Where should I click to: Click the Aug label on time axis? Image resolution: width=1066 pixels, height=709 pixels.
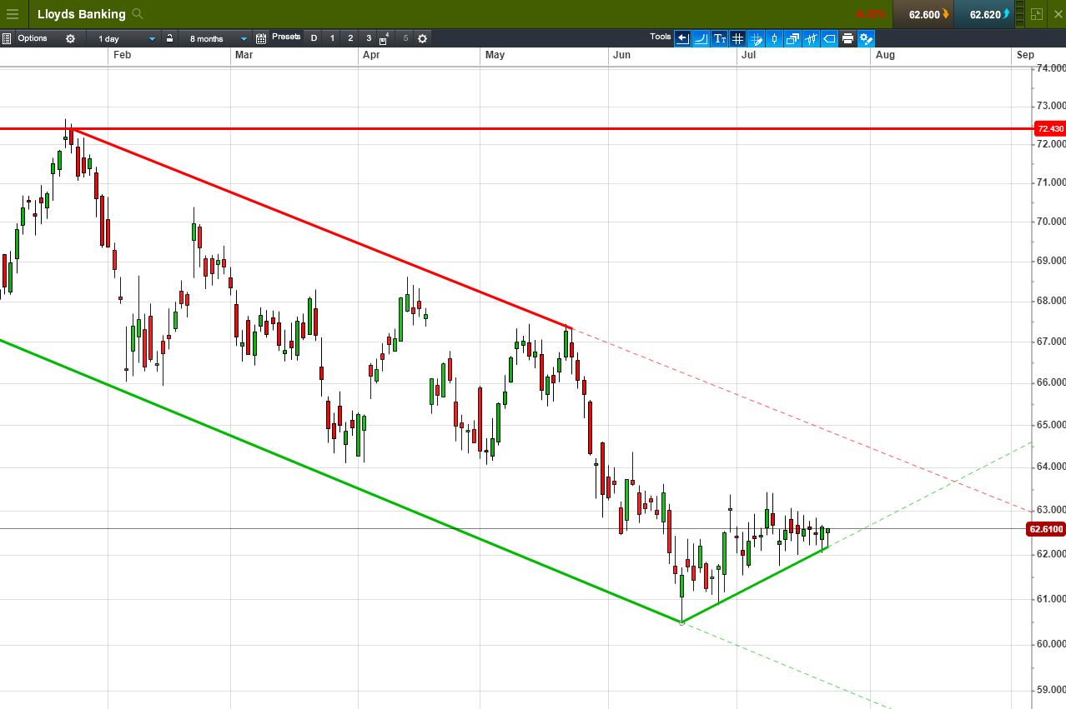pos(885,55)
